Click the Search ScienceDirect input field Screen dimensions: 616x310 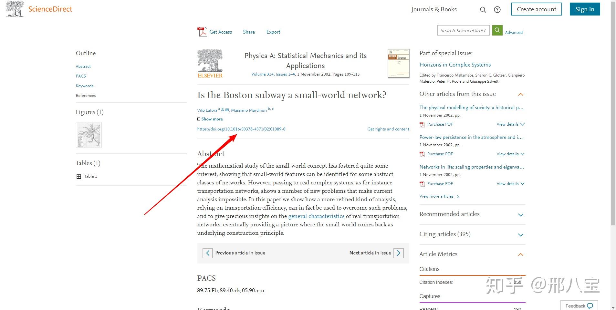point(463,30)
